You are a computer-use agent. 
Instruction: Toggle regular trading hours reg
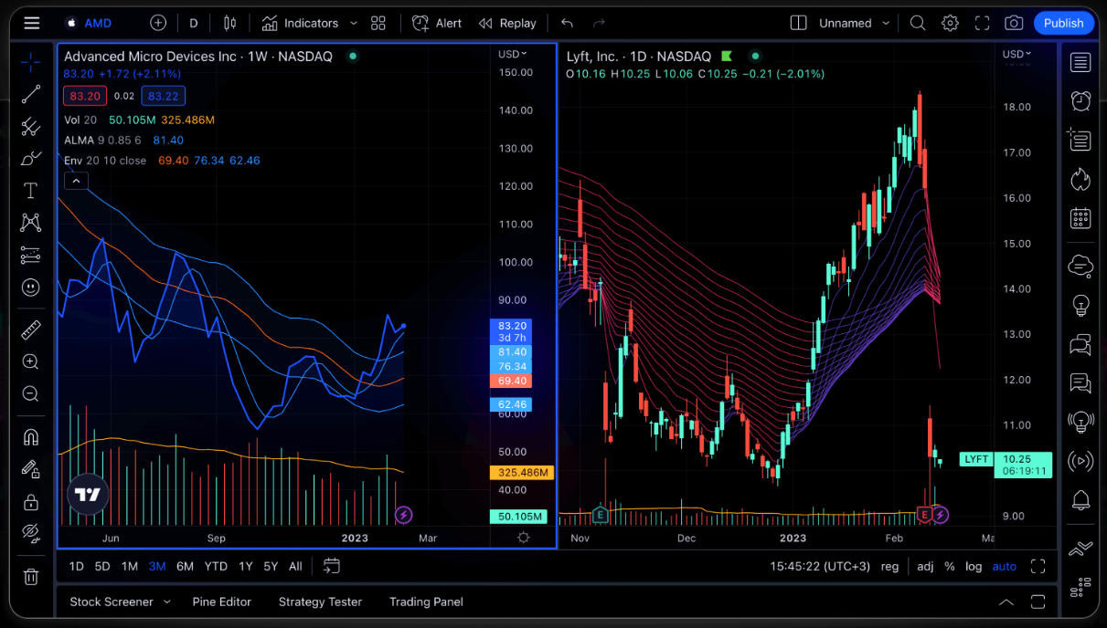[889, 566]
